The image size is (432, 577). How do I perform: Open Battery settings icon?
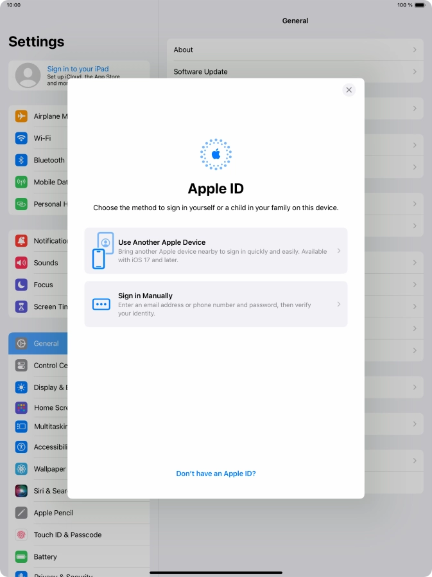22,556
